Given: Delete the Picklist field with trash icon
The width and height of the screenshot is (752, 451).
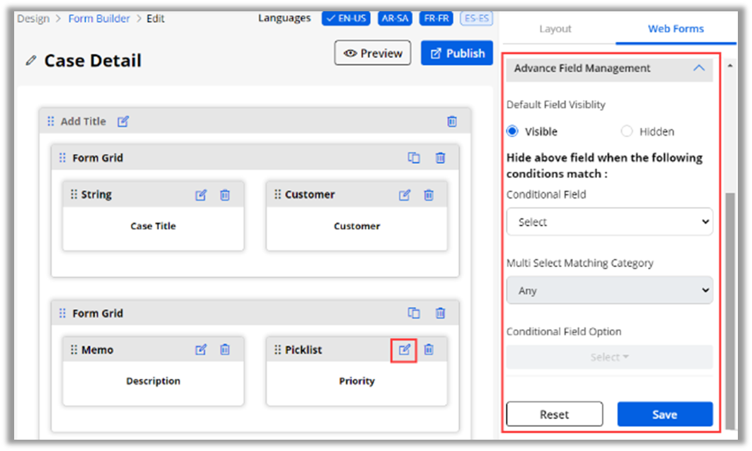Looking at the screenshot, I should click(x=429, y=350).
